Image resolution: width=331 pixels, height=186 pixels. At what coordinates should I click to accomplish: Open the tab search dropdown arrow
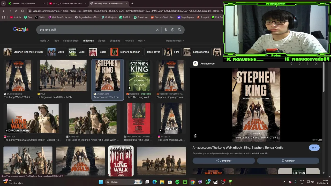tap(3, 4)
